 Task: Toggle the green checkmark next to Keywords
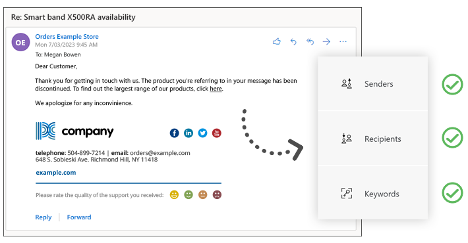point(452,192)
